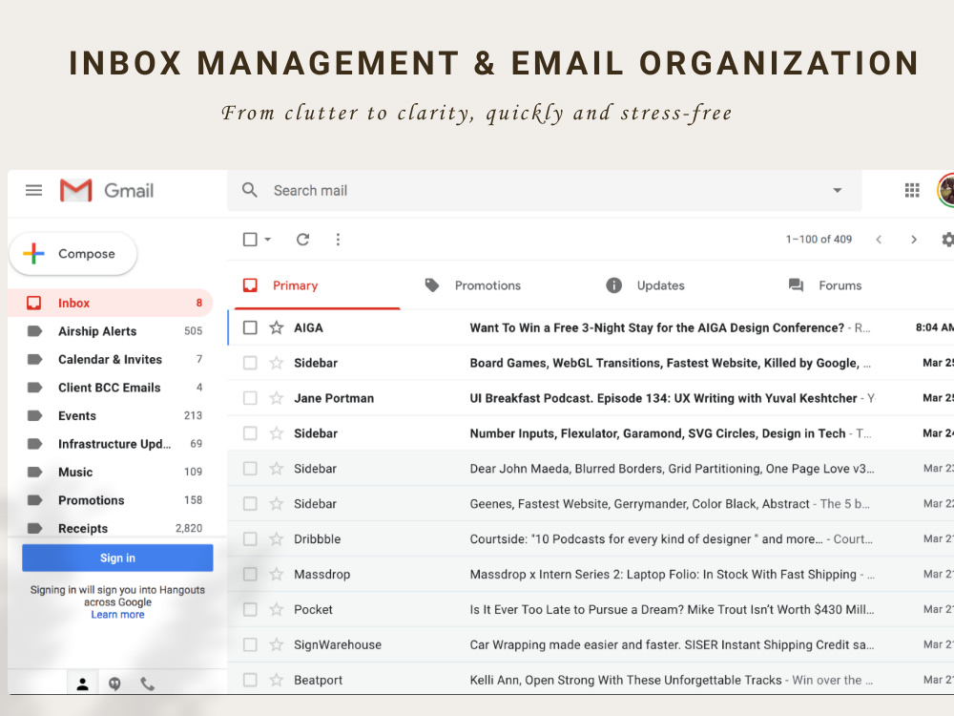Click the Airship Alerts label icon
This screenshot has width=954, height=716.
coord(34,331)
